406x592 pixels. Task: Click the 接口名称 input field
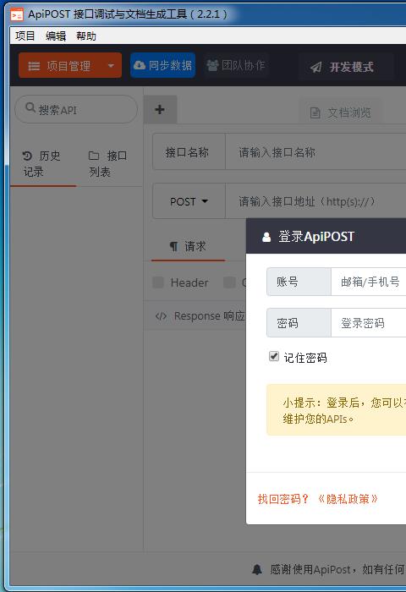pyautogui.click(x=315, y=152)
